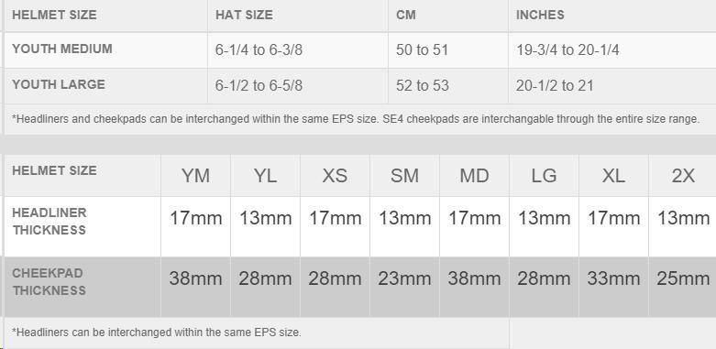Click the YOUTH MEDIUM row label
Image resolution: width=716 pixels, height=349 pixels.
[62, 49]
